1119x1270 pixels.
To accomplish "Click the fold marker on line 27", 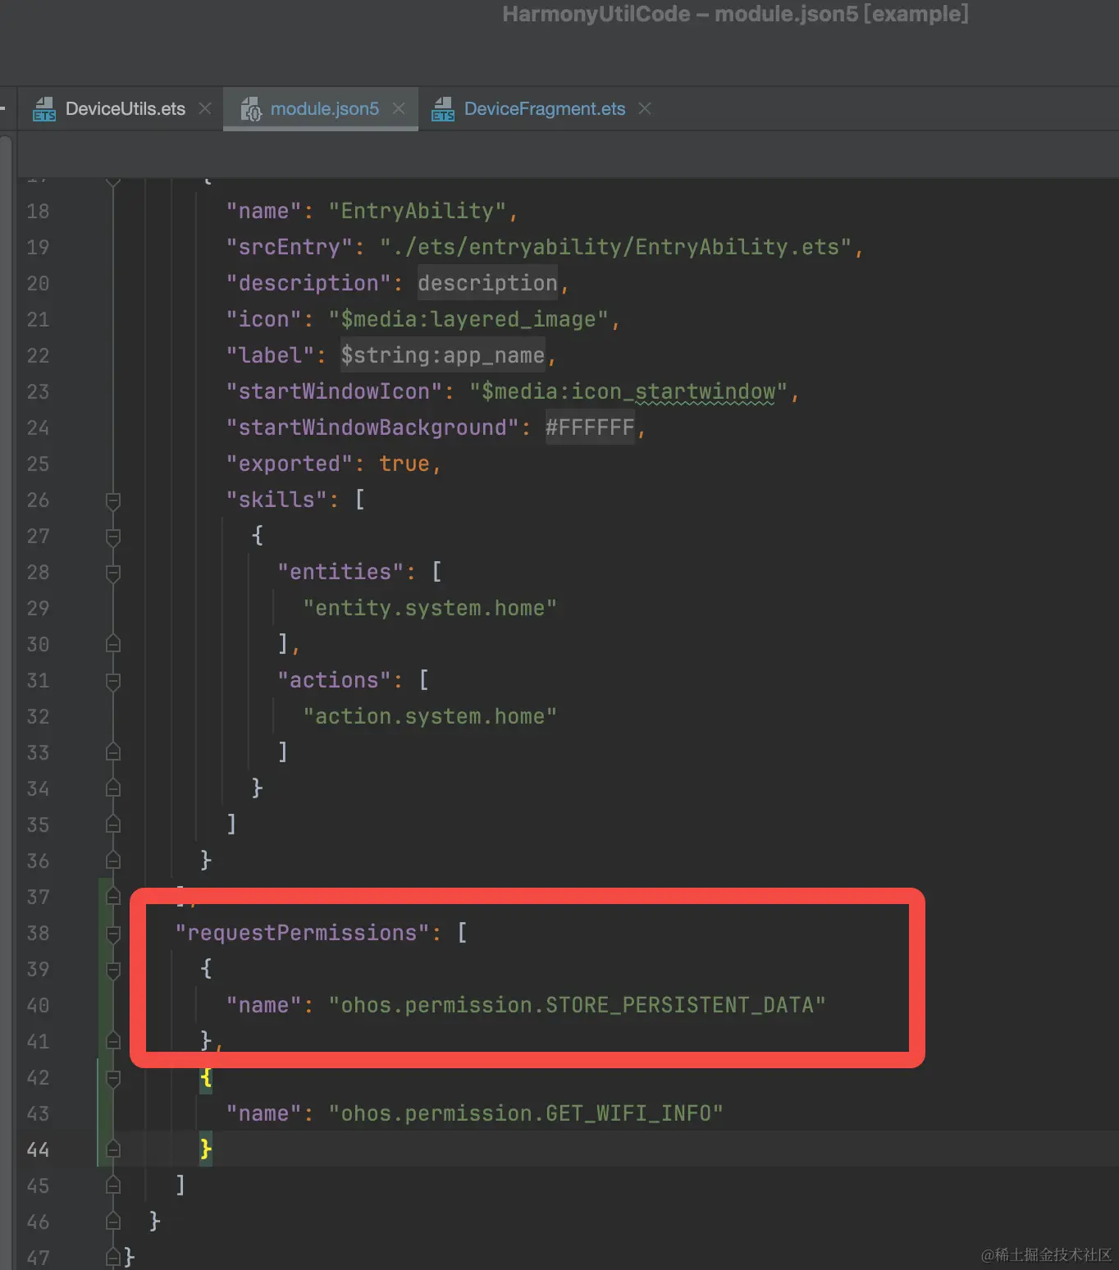I will pyautogui.click(x=113, y=537).
